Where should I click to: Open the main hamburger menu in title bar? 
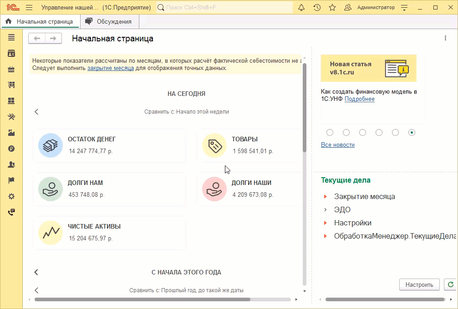[x=29, y=8]
